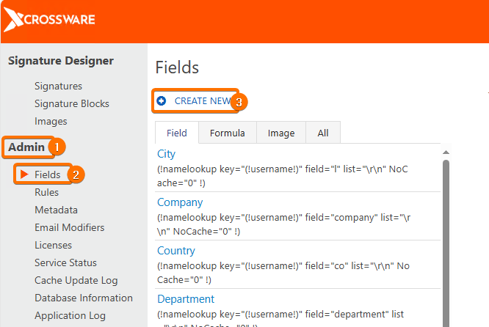Click the fields list vertical scrollbar
The height and width of the screenshot is (327, 489).
(x=445, y=242)
